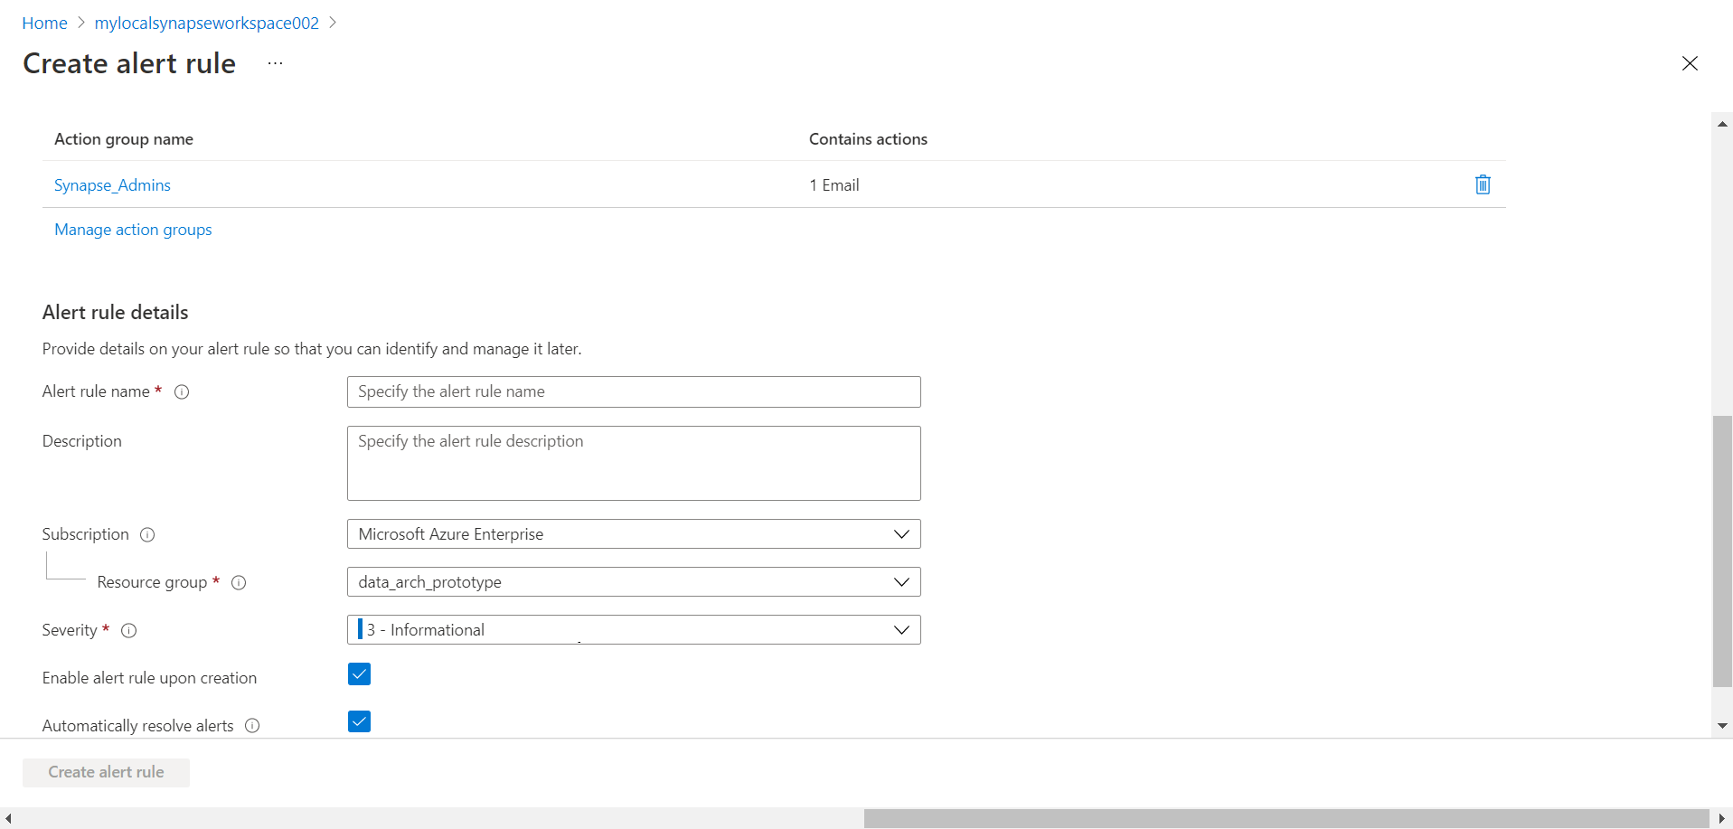Click the Subscription info icon
Viewport: 1733px width, 829px height.
tap(147, 534)
